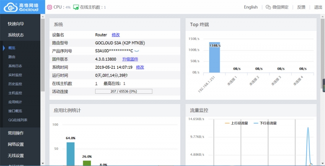Click the Gocloud logo
Viewport: 325px width, 166px height.
[21, 7]
